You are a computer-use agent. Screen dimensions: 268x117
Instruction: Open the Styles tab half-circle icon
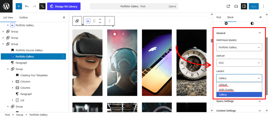(x=252, y=23)
